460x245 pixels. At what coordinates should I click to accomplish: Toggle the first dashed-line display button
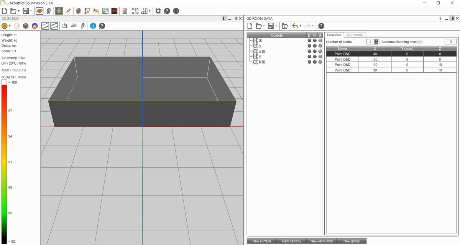[x=45, y=26]
